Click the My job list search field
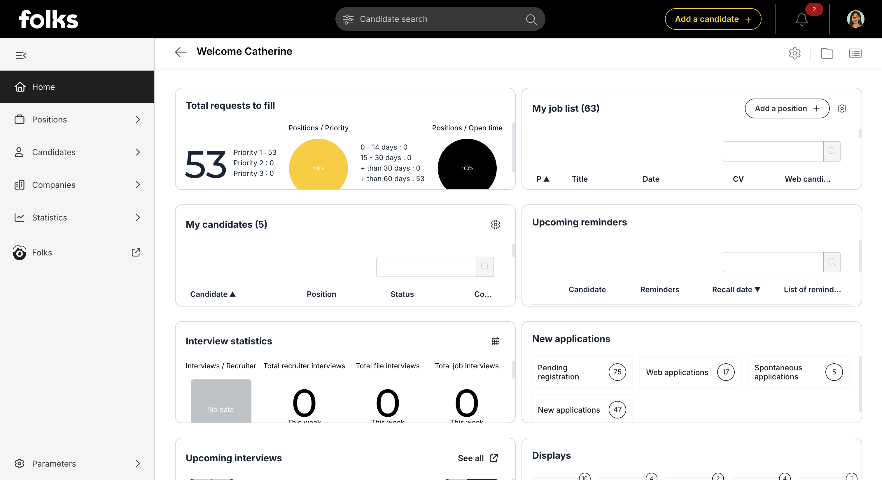The image size is (882, 480). tap(773, 151)
